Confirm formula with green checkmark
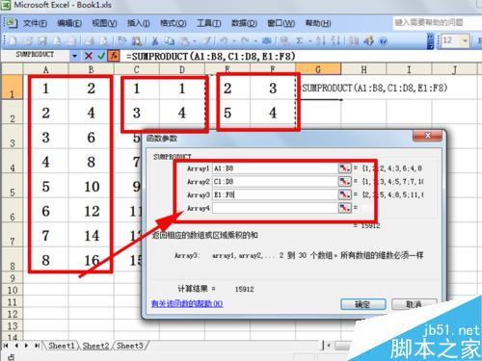The height and width of the screenshot is (361, 482). click(101, 56)
